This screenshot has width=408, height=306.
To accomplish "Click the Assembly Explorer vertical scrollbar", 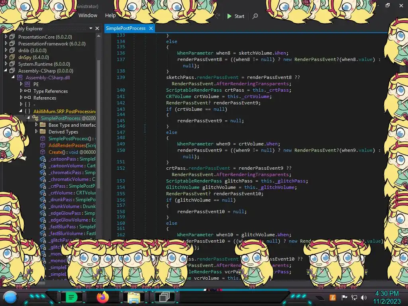I will 98,124.
